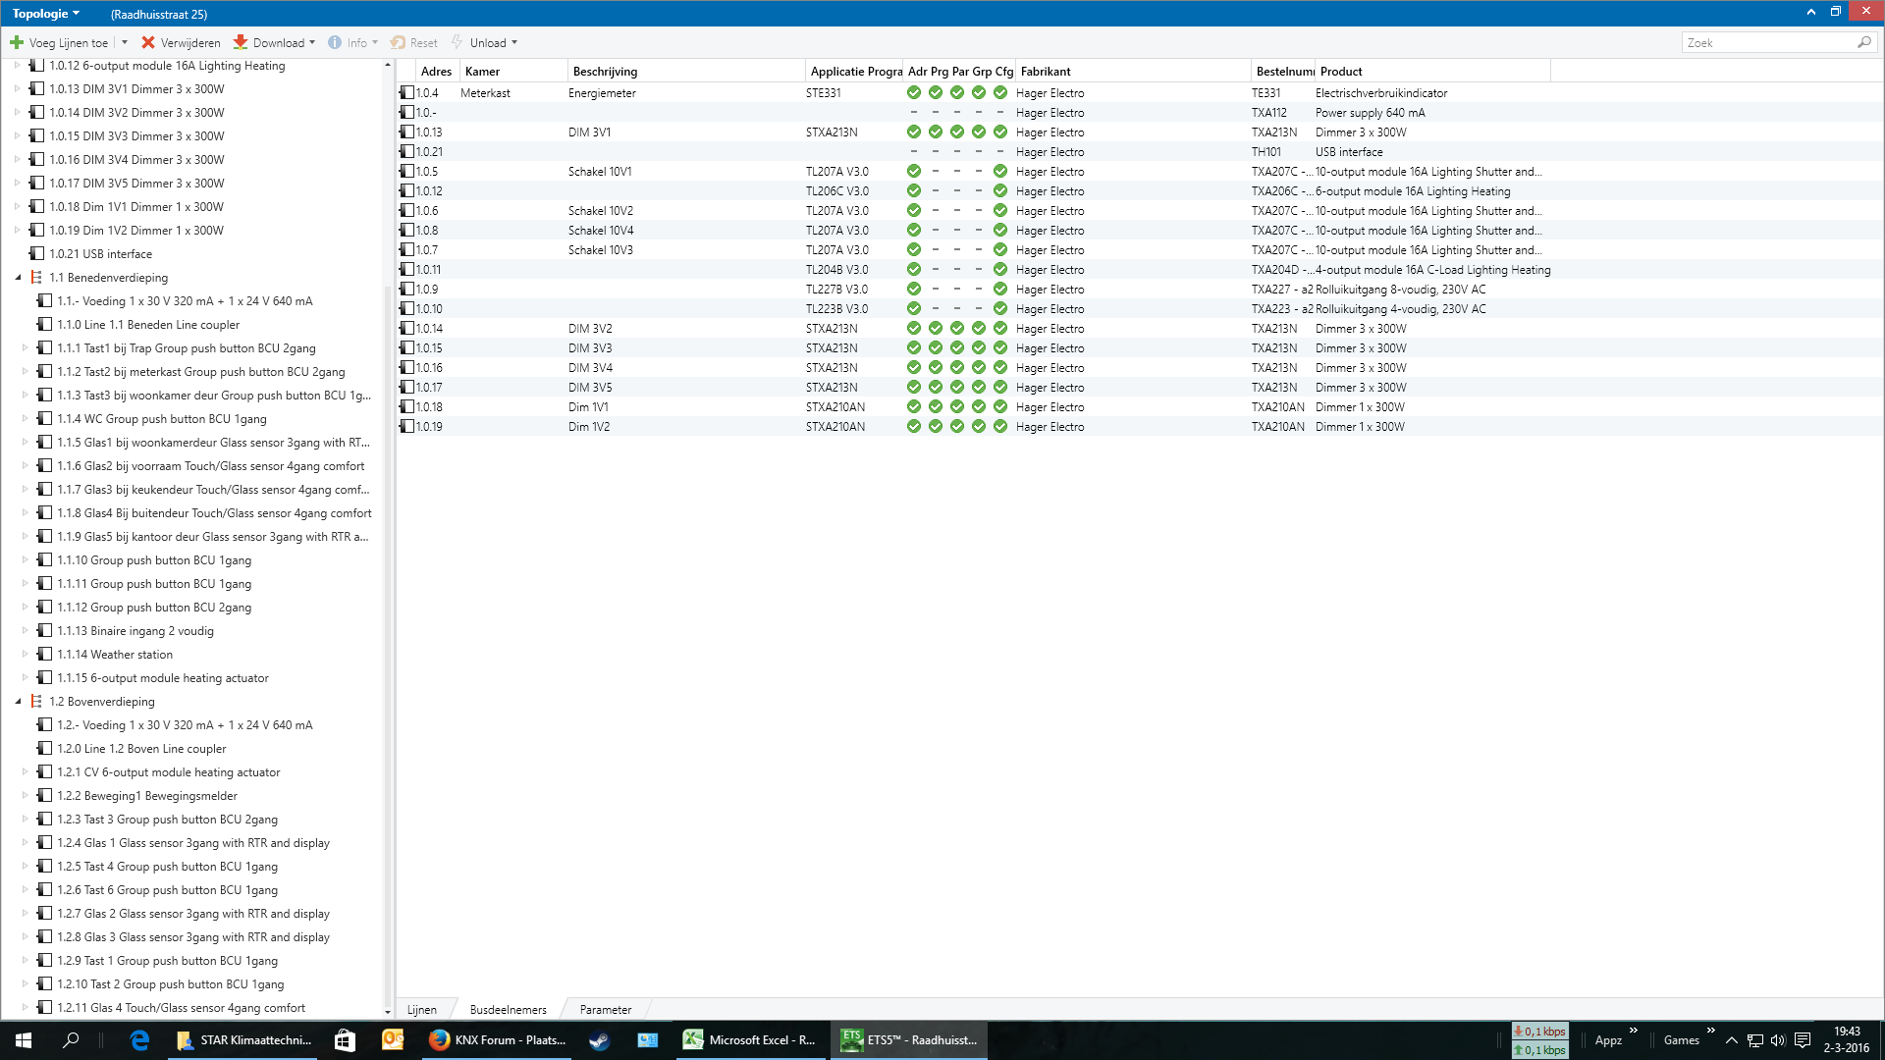
Task: Open the Topologie panel dropdown
Action: click(x=45, y=14)
